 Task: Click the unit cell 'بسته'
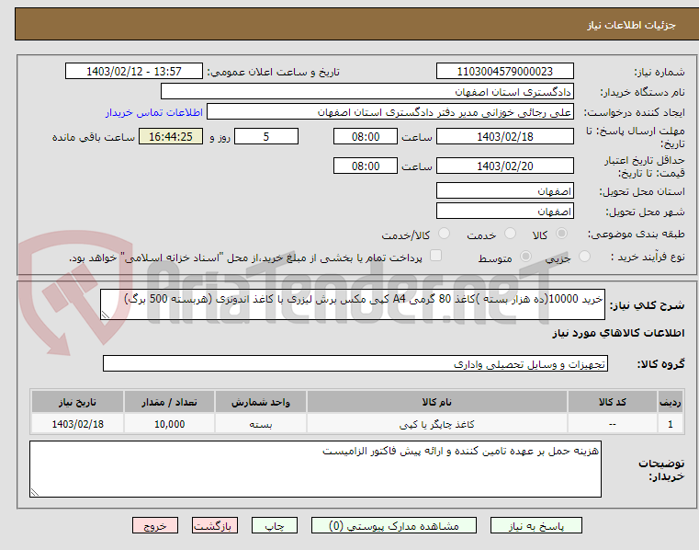coord(261,424)
